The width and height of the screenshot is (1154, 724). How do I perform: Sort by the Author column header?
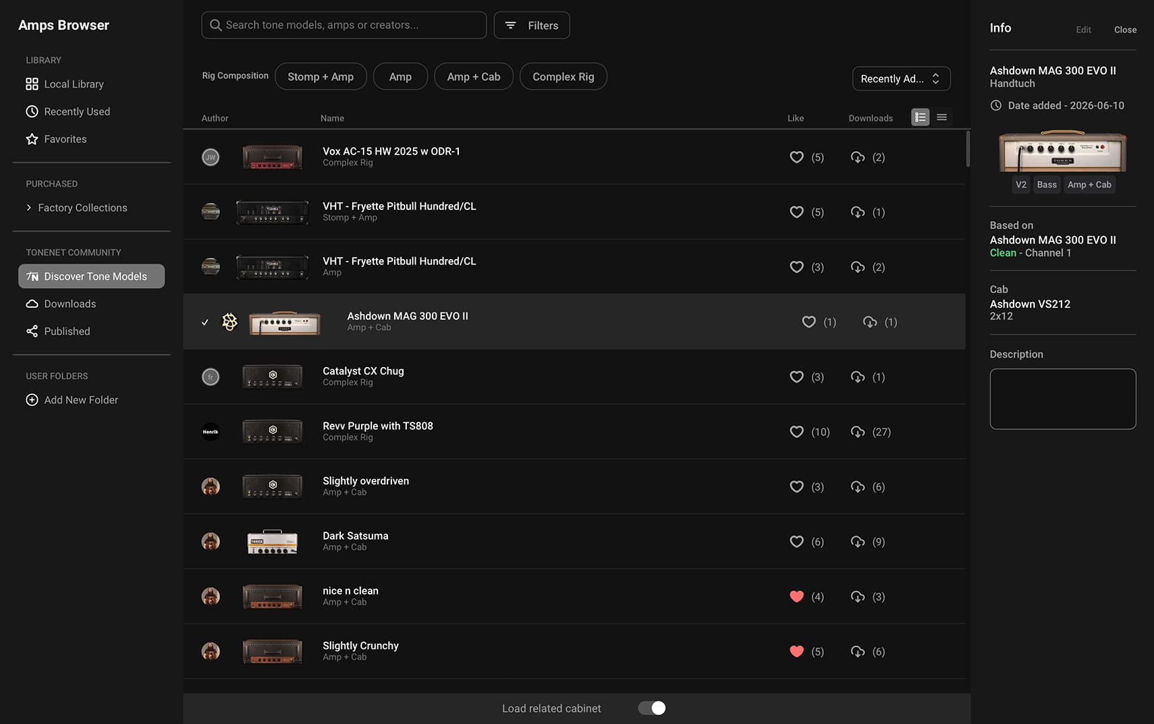(215, 118)
